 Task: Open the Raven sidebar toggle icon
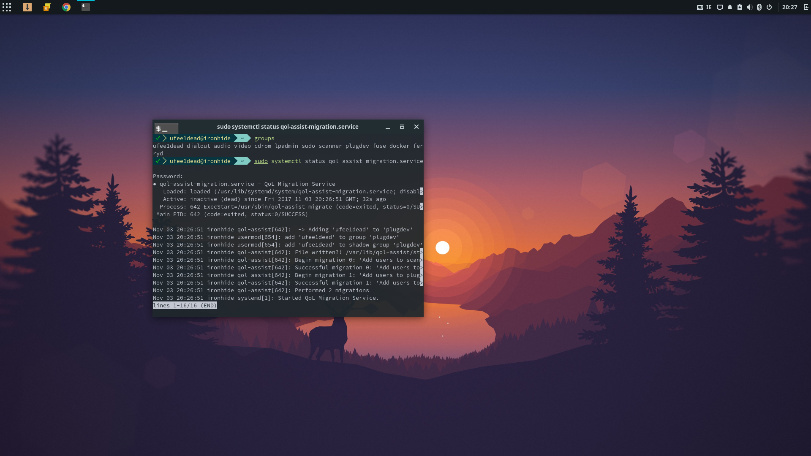(806, 7)
